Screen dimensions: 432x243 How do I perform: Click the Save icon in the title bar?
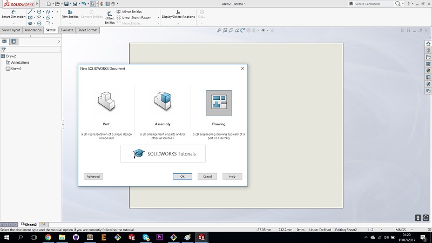(x=66, y=4)
